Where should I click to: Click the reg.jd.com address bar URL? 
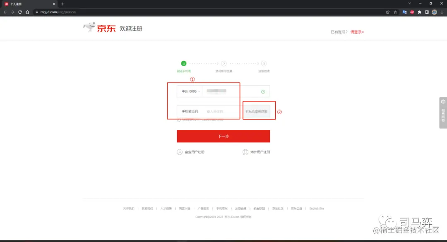coord(58,12)
